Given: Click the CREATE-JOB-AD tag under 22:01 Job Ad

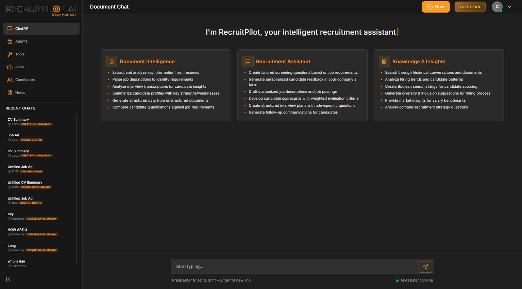Looking at the screenshot, I should point(31,140).
